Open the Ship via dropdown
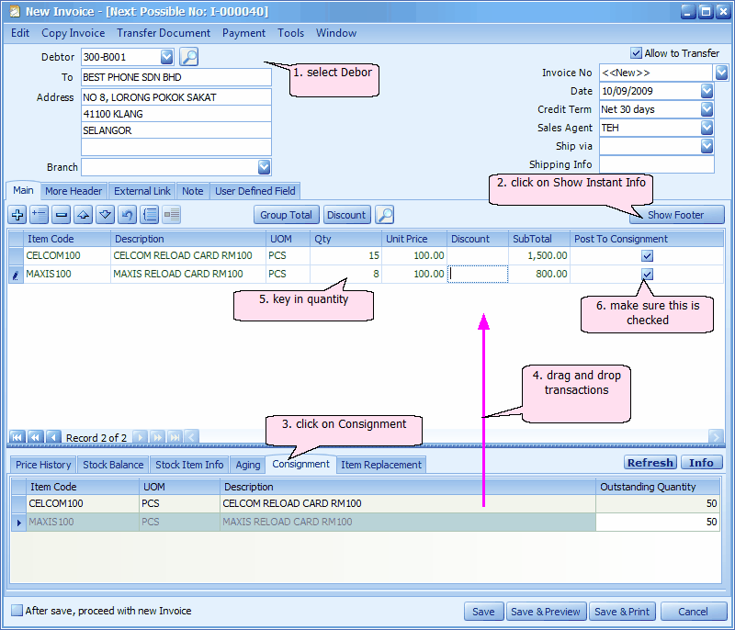The image size is (735, 630). click(707, 146)
